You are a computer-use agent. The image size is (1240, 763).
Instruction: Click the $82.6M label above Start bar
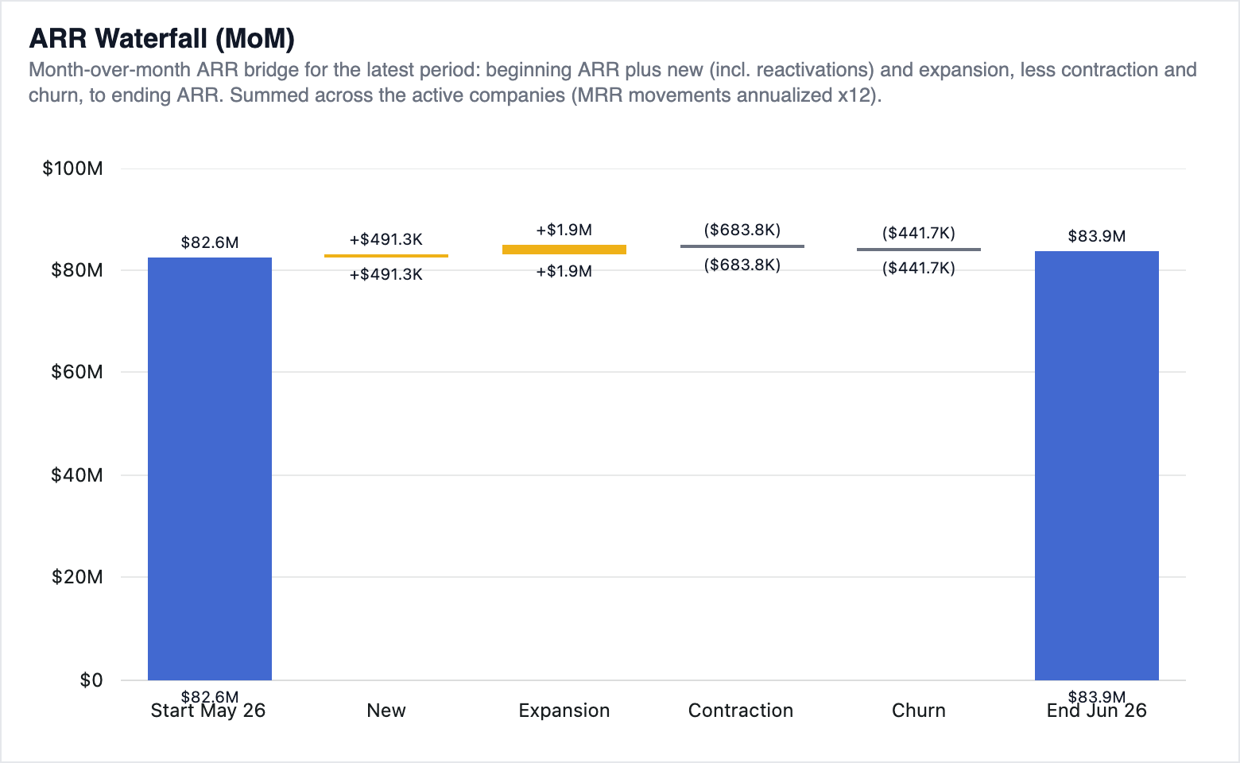[210, 242]
